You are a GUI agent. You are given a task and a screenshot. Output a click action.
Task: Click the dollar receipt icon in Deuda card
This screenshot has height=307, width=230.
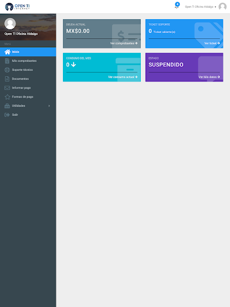pos(126,36)
